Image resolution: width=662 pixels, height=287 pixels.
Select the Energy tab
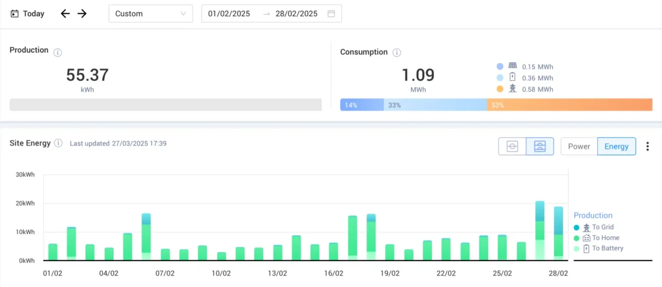(x=616, y=147)
